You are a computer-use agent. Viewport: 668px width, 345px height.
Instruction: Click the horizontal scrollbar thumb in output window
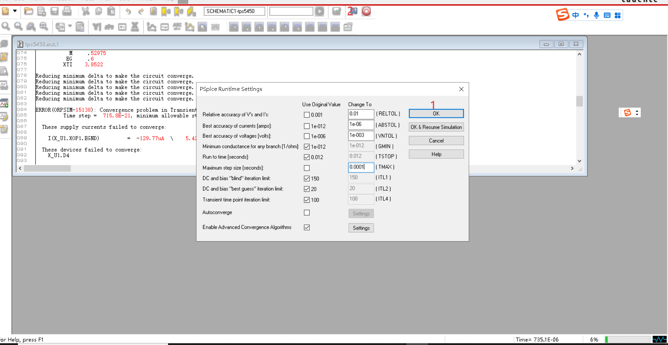tap(47, 168)
